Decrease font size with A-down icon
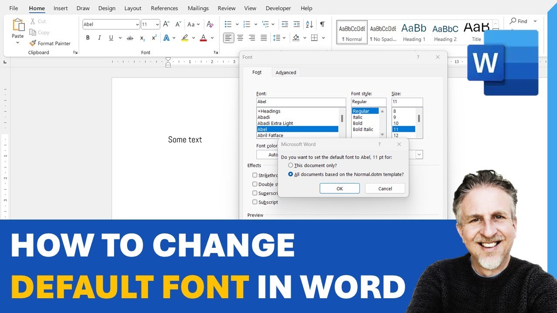557x313 pixels. [x=178, y=24]
